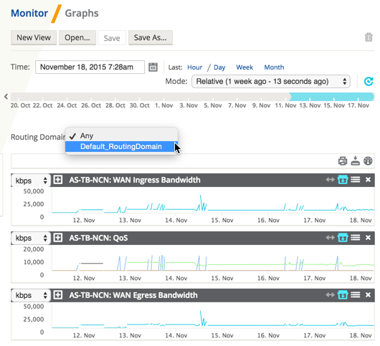Expand the QoS graph with plus icon
Viewport: 380px width, 346px height.
pos(58,238)
